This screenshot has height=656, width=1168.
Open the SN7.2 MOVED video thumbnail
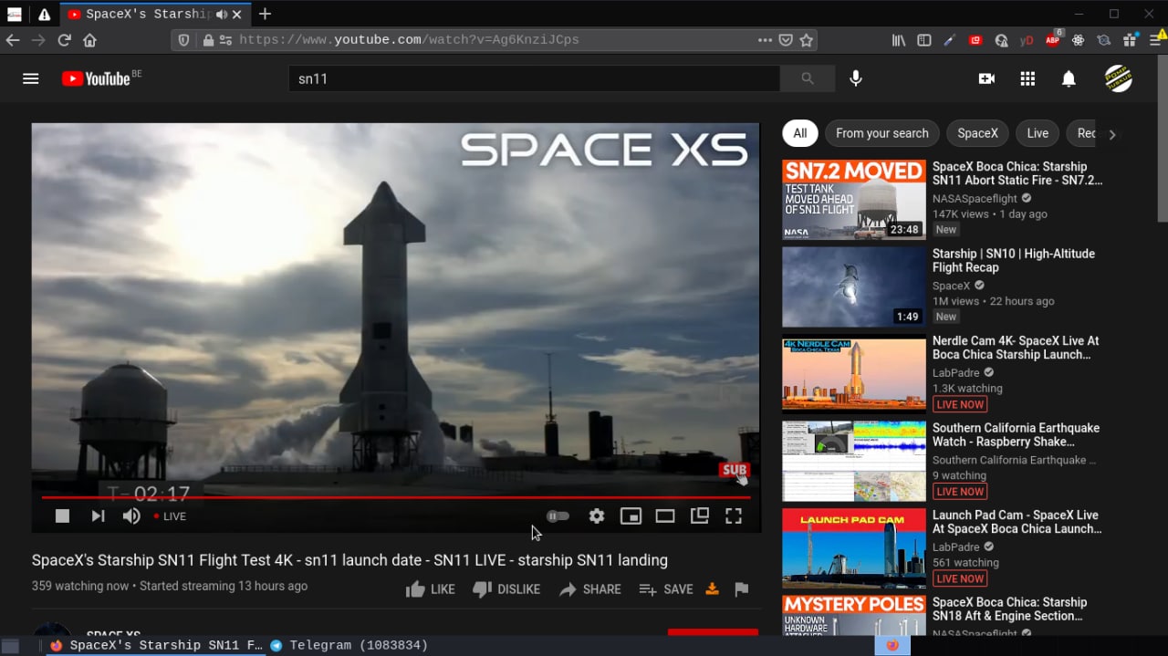(x=854, y=200)
